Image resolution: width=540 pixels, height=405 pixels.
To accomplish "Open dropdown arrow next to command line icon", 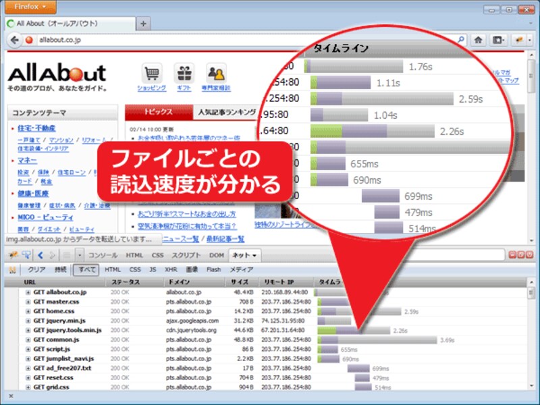I will [x=80, y=255].
